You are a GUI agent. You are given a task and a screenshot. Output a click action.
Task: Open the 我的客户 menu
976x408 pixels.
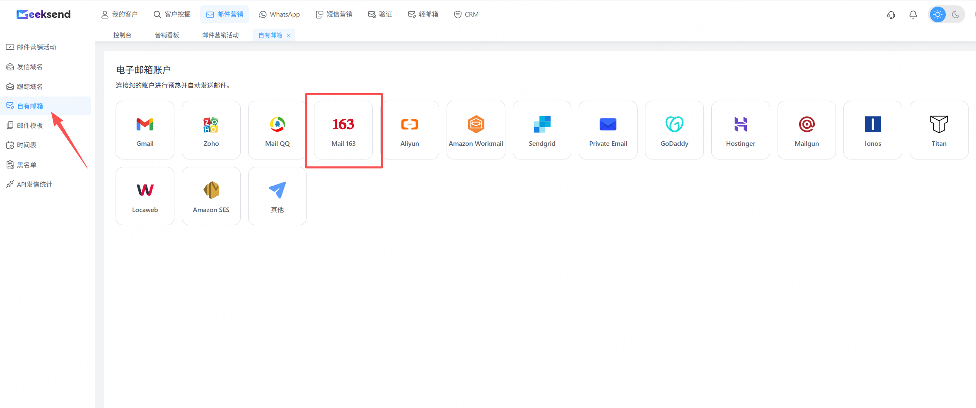119,14
